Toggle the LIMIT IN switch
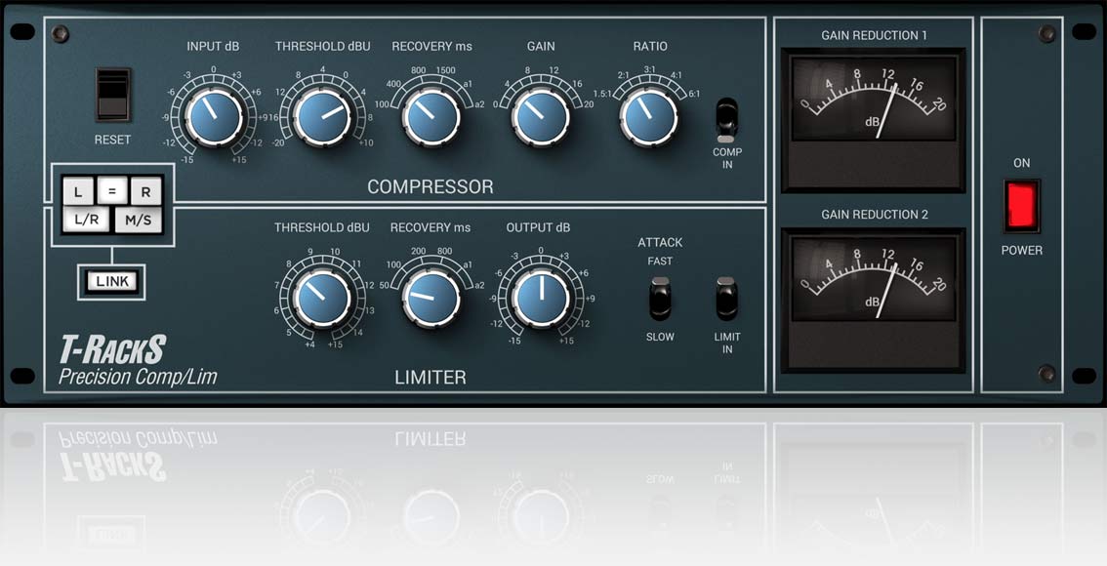This screenshot has height=566, width=1107. pos(725,300)
